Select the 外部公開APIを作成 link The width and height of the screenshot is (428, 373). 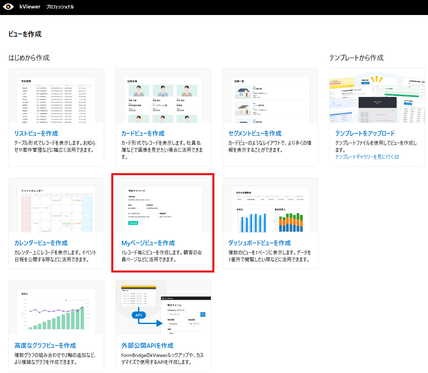coord(147,345)
